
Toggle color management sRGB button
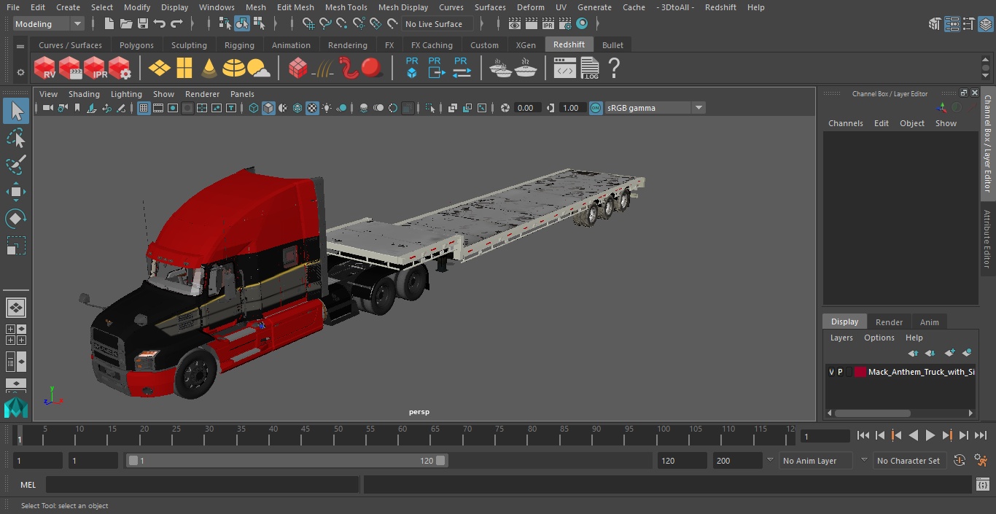pyautogui.click(x=596, y=108)
